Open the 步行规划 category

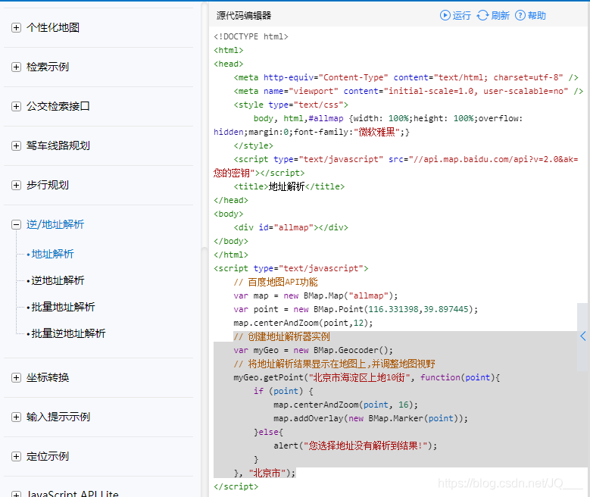(x=48, y=186)
